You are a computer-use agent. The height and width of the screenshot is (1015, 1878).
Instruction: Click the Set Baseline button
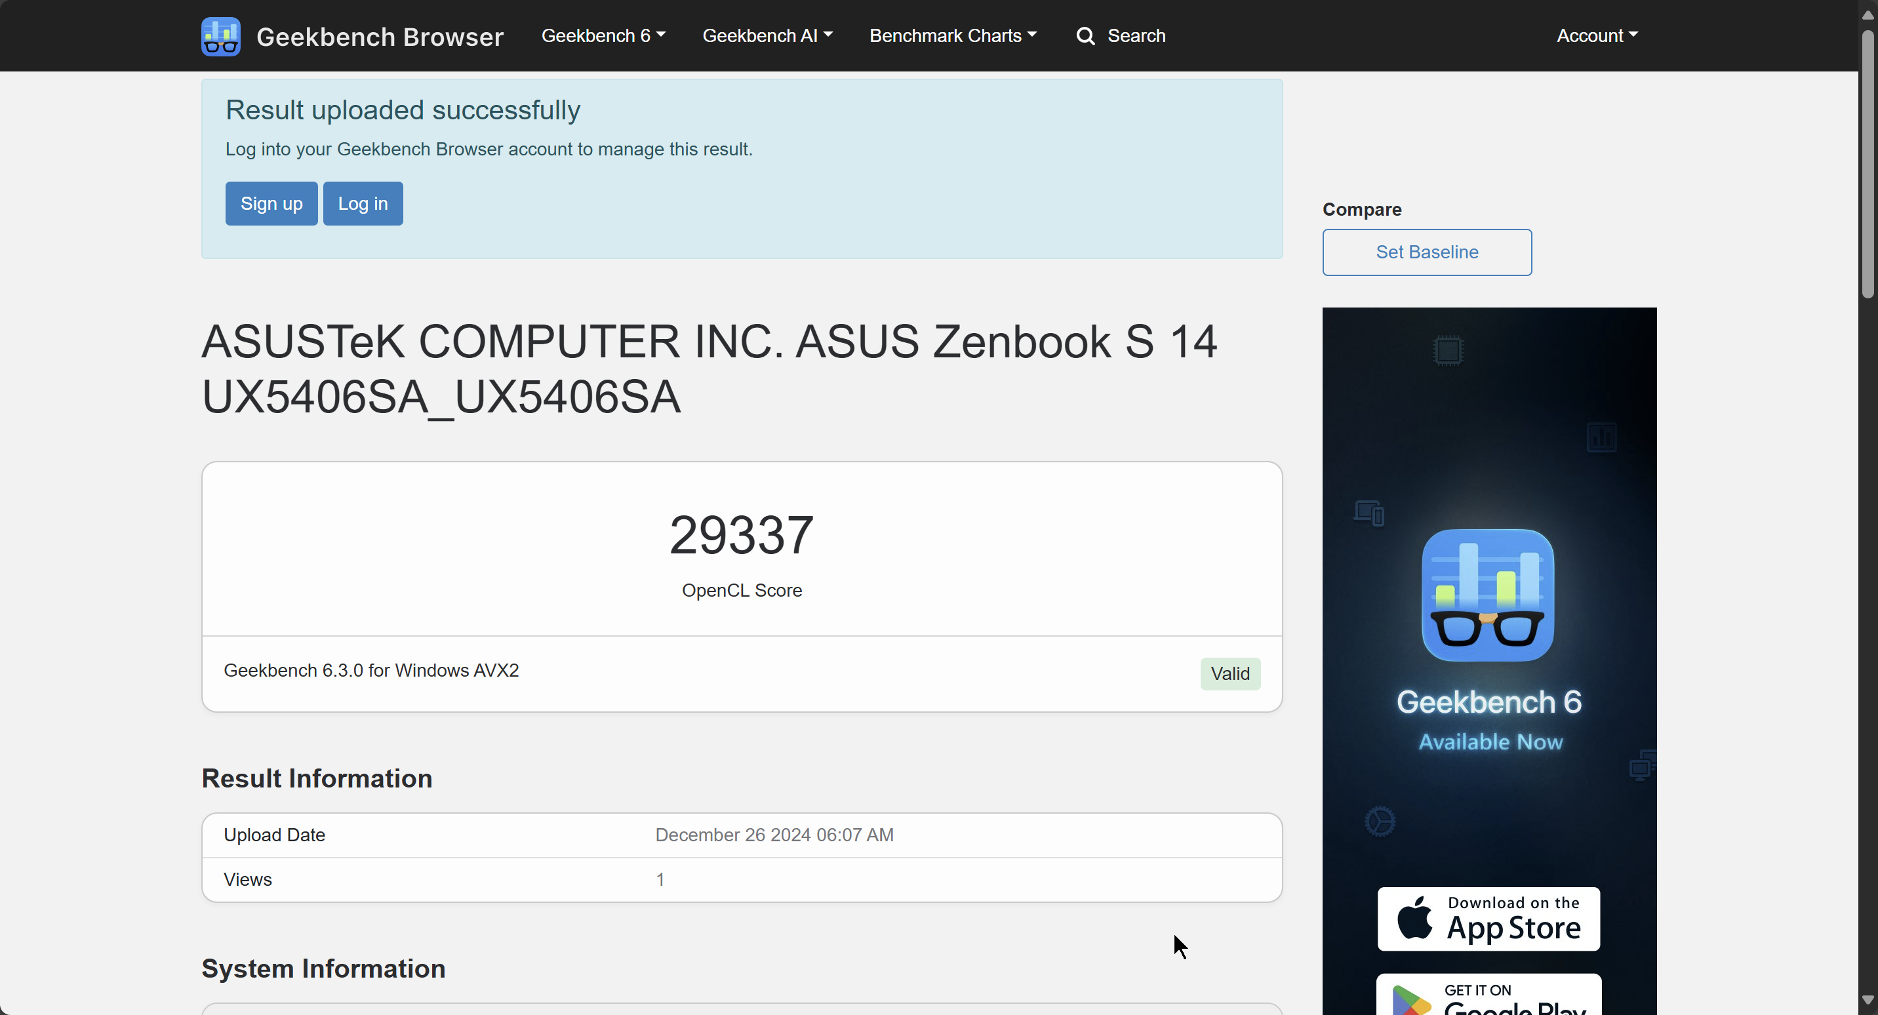[1427, 252]
